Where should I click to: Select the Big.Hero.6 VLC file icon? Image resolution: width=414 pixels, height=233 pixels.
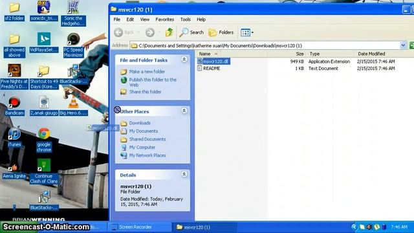coord(73,106)
